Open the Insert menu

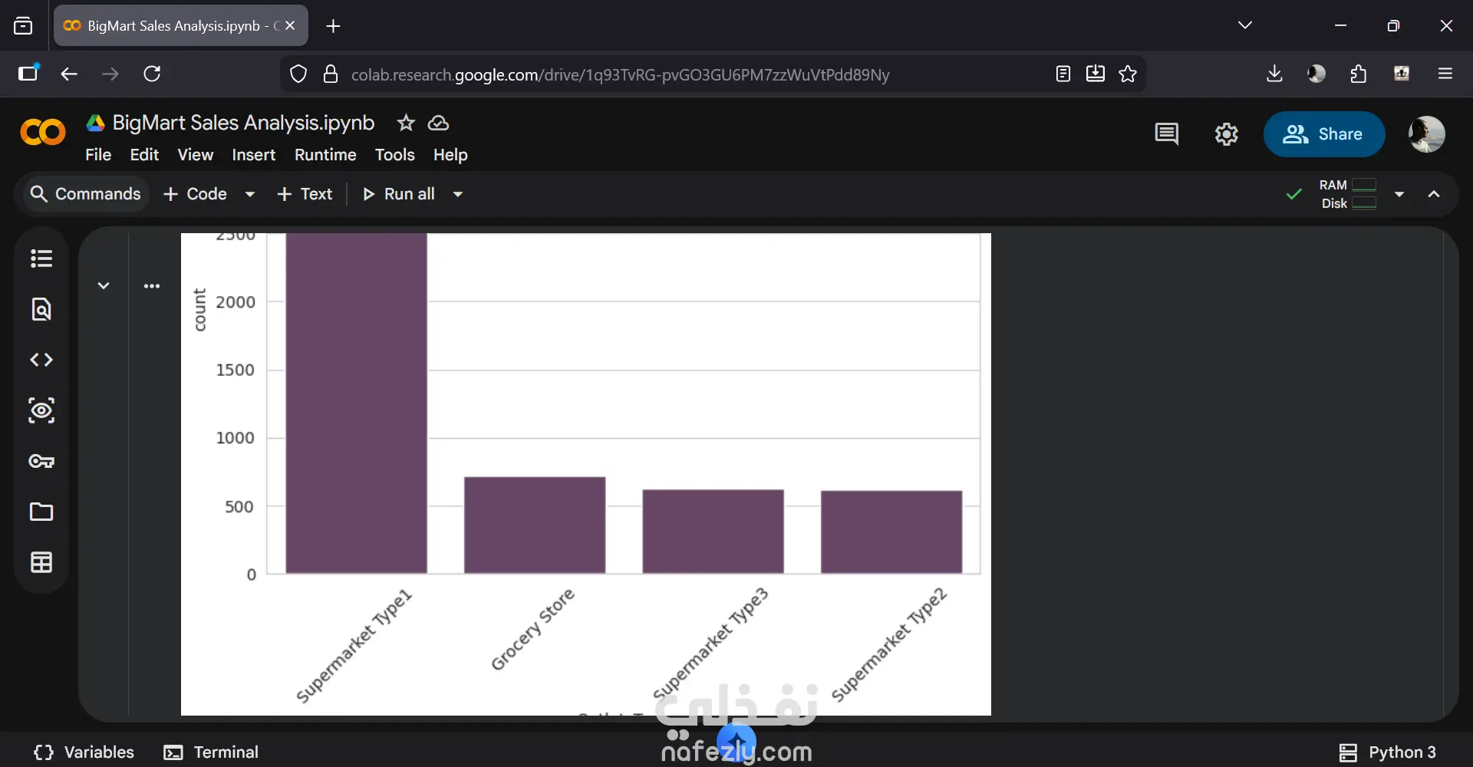click(x=254, y=155)
